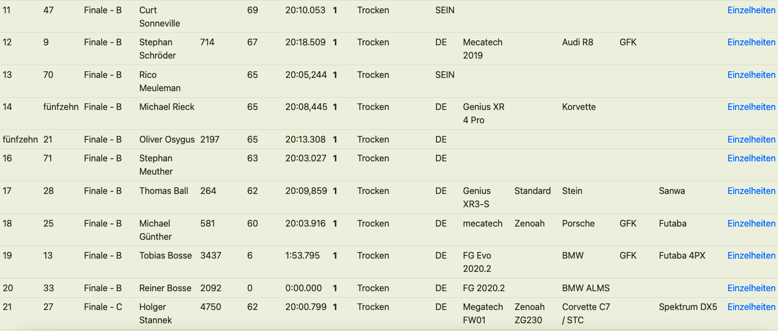Open Einzelheiten for Curt Sonneville
This screenshot has height=331, width=778.
tap(751, 10)
